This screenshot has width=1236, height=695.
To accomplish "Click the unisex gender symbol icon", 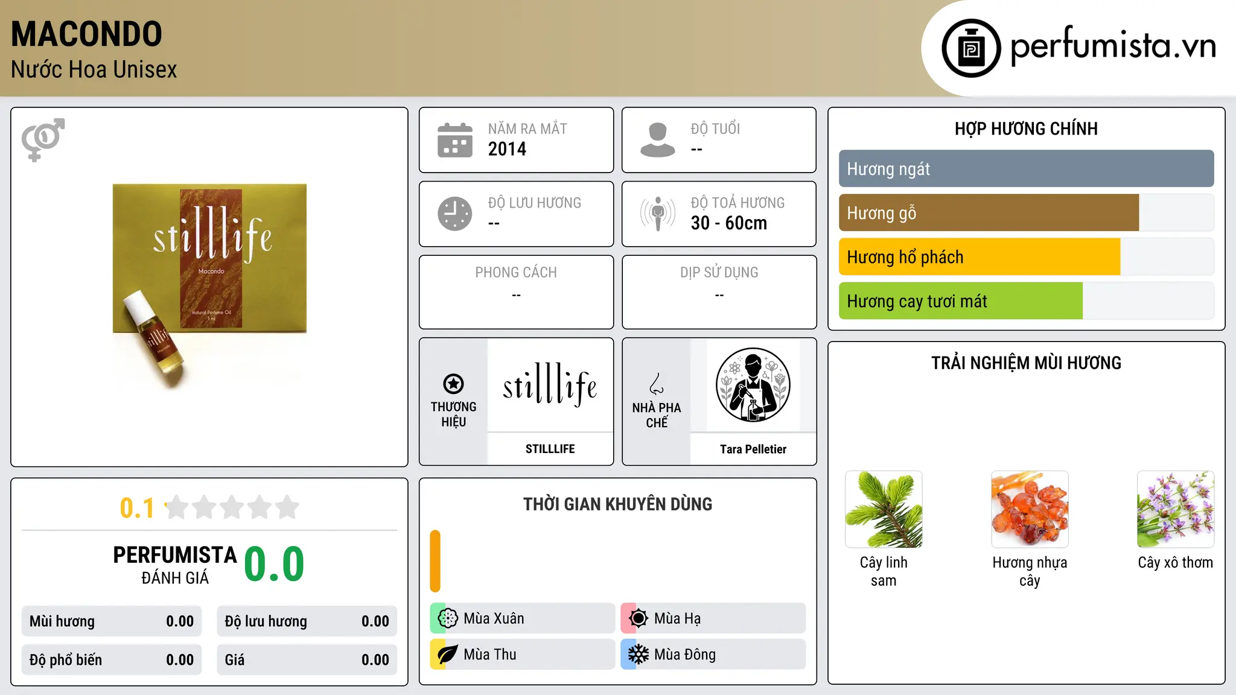I will coord(43,139).
